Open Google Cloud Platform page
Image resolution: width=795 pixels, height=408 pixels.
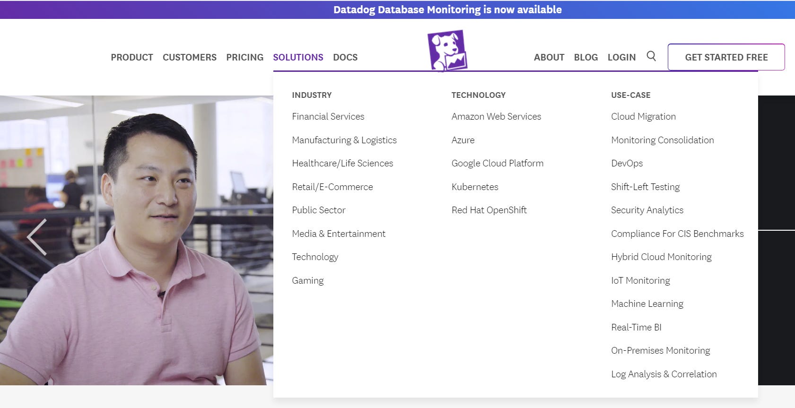pos(498,163)
